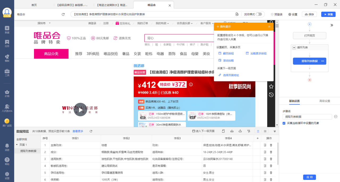Click the 步骤名 input field

pyautogui.click(x=307, y=117)
